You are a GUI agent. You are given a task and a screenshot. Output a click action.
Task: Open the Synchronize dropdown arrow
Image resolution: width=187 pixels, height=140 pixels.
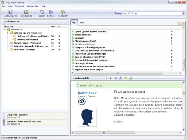tap(35, 13)
